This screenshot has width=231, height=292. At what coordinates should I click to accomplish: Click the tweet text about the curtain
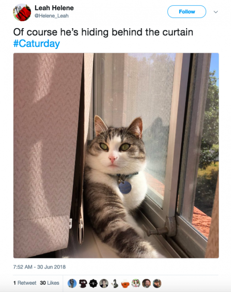point(103,32)
